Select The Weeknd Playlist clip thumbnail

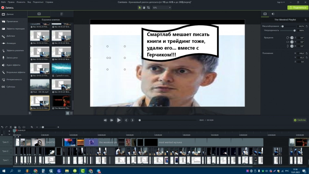(61, 101)
